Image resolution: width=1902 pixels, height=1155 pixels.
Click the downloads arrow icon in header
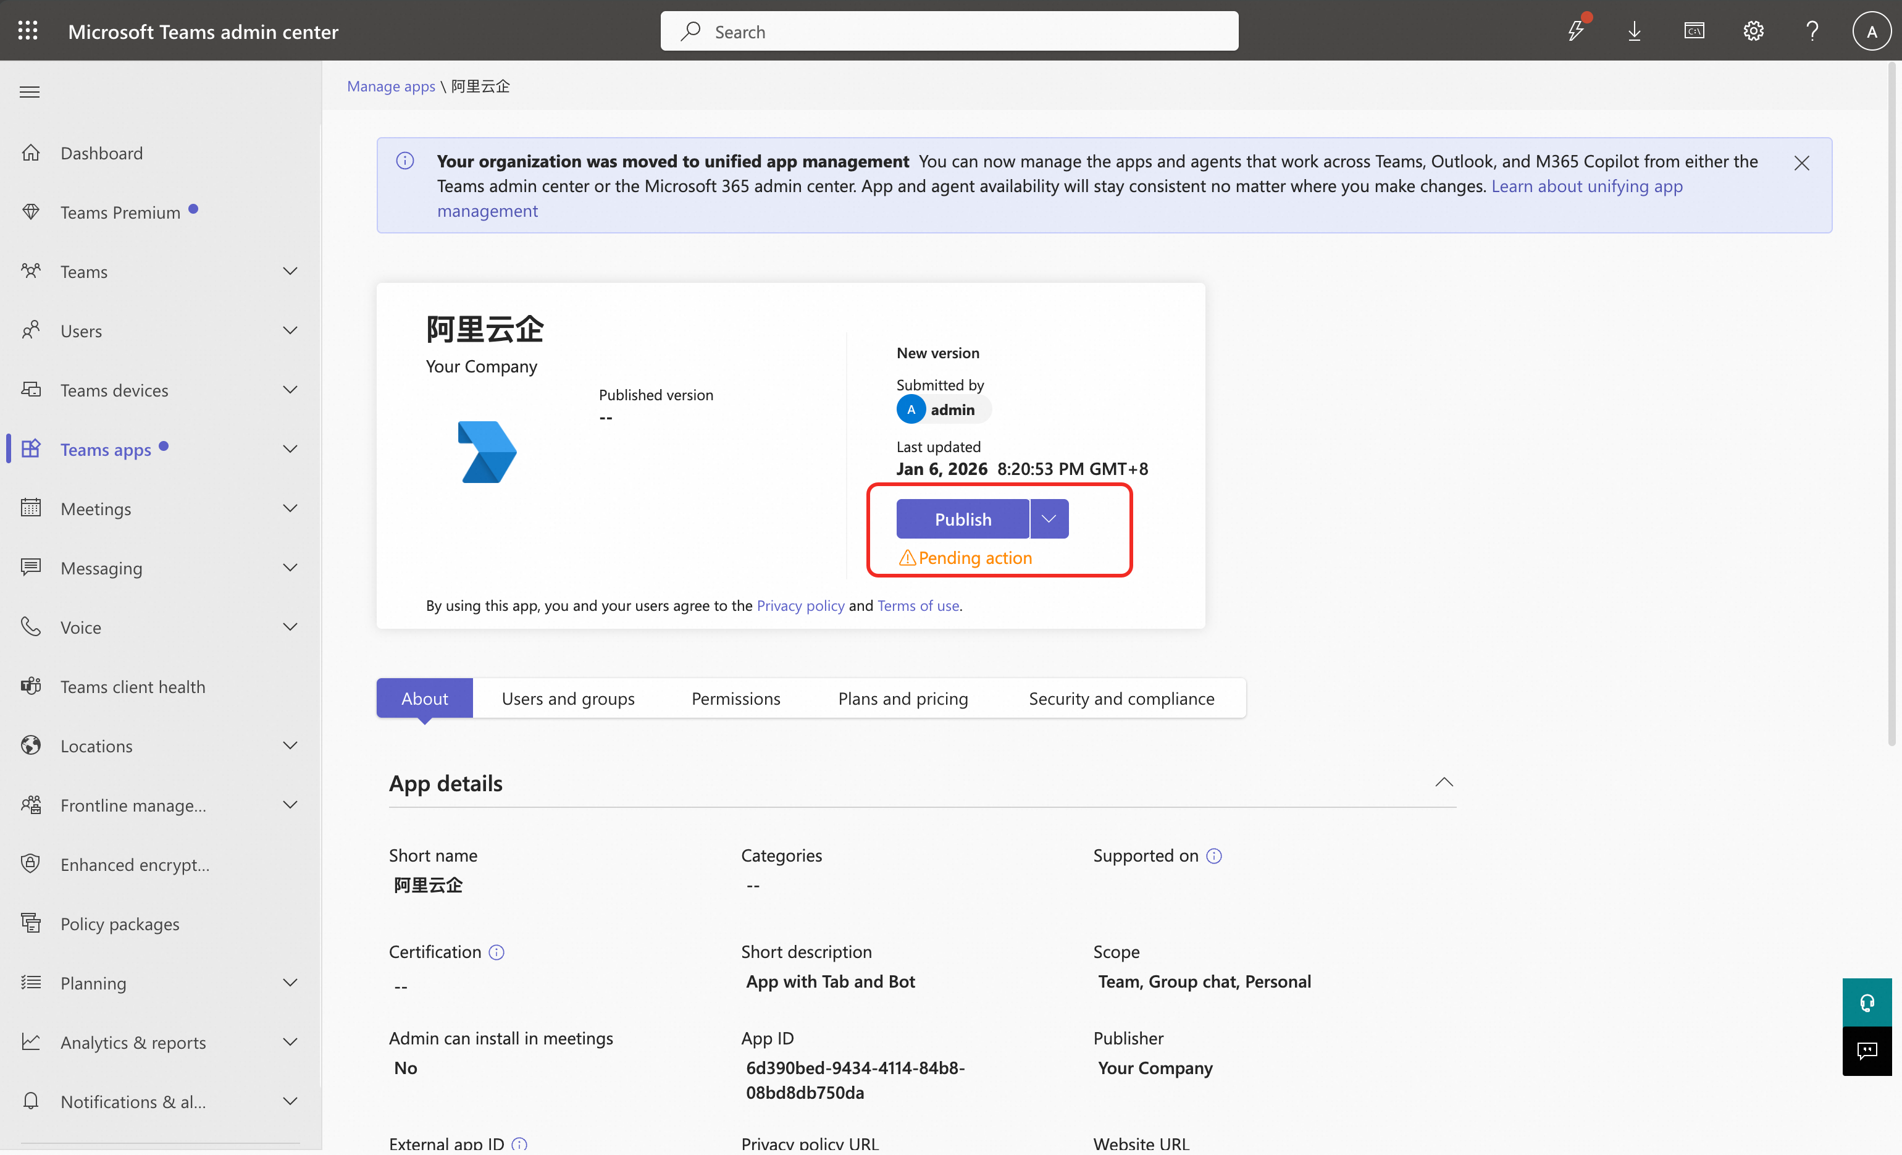1634,31
